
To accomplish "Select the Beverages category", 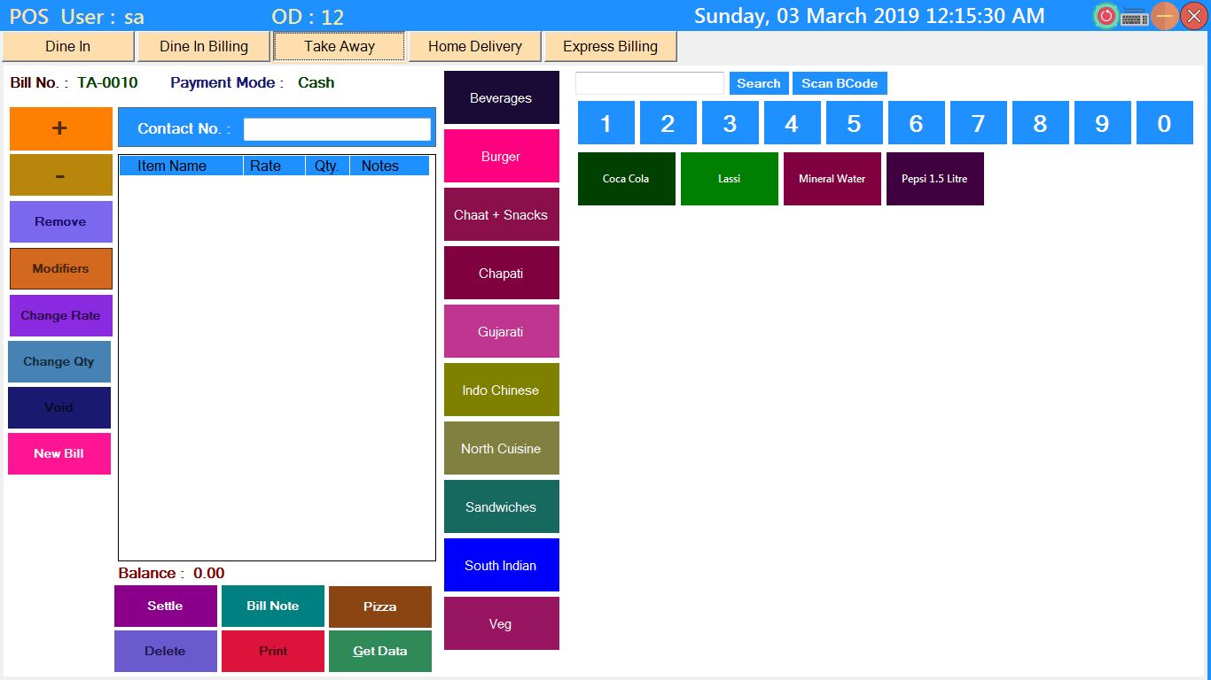I will [502, 97].
